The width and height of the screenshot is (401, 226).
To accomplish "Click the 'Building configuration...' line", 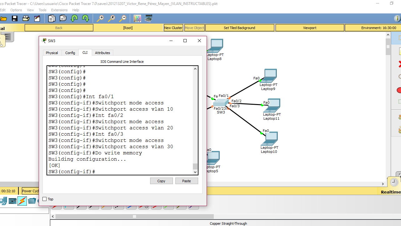I will click(x=87, y=159).
